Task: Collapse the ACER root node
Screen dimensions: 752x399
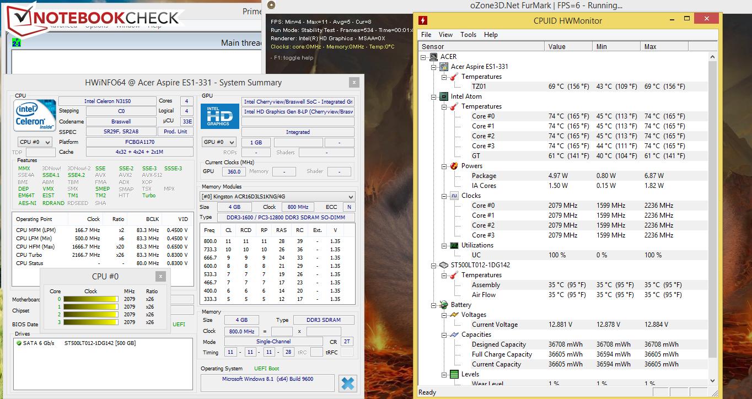Action: (423, 57)
